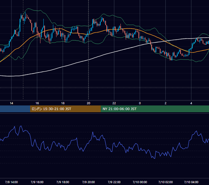Click the 14 hour axis label
Image resolution: width=209 pixels, height=185 pixels.
(11, 103)
